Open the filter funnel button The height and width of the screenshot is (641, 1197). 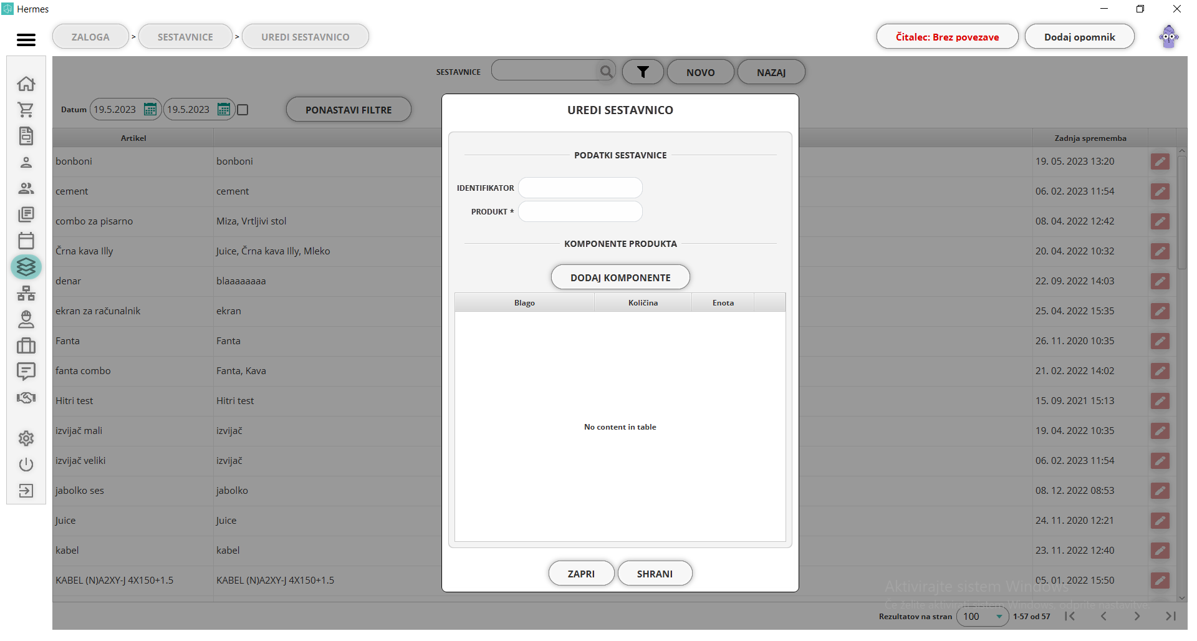643,72
